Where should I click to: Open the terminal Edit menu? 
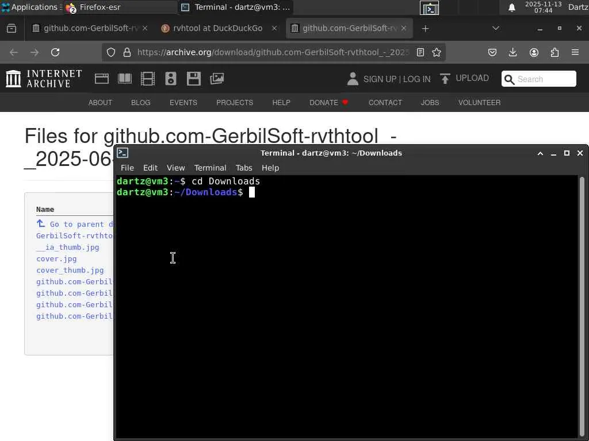(x=150, y=168)
